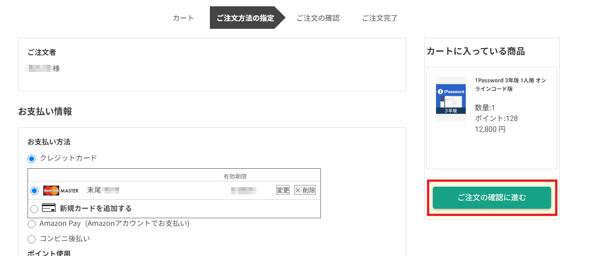Select the クレジットカード payment radio button

click(32, 158)
